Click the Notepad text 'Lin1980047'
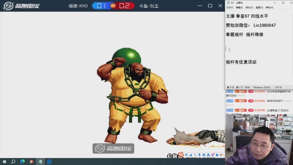Viewport: 293px width, 165px height. coord(264,25)
